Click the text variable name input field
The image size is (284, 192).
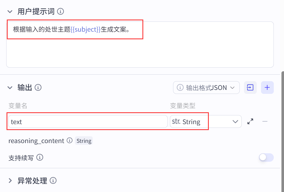click(85, 121)
